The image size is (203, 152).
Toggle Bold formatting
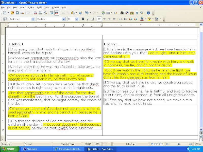[x=83, y=19]
